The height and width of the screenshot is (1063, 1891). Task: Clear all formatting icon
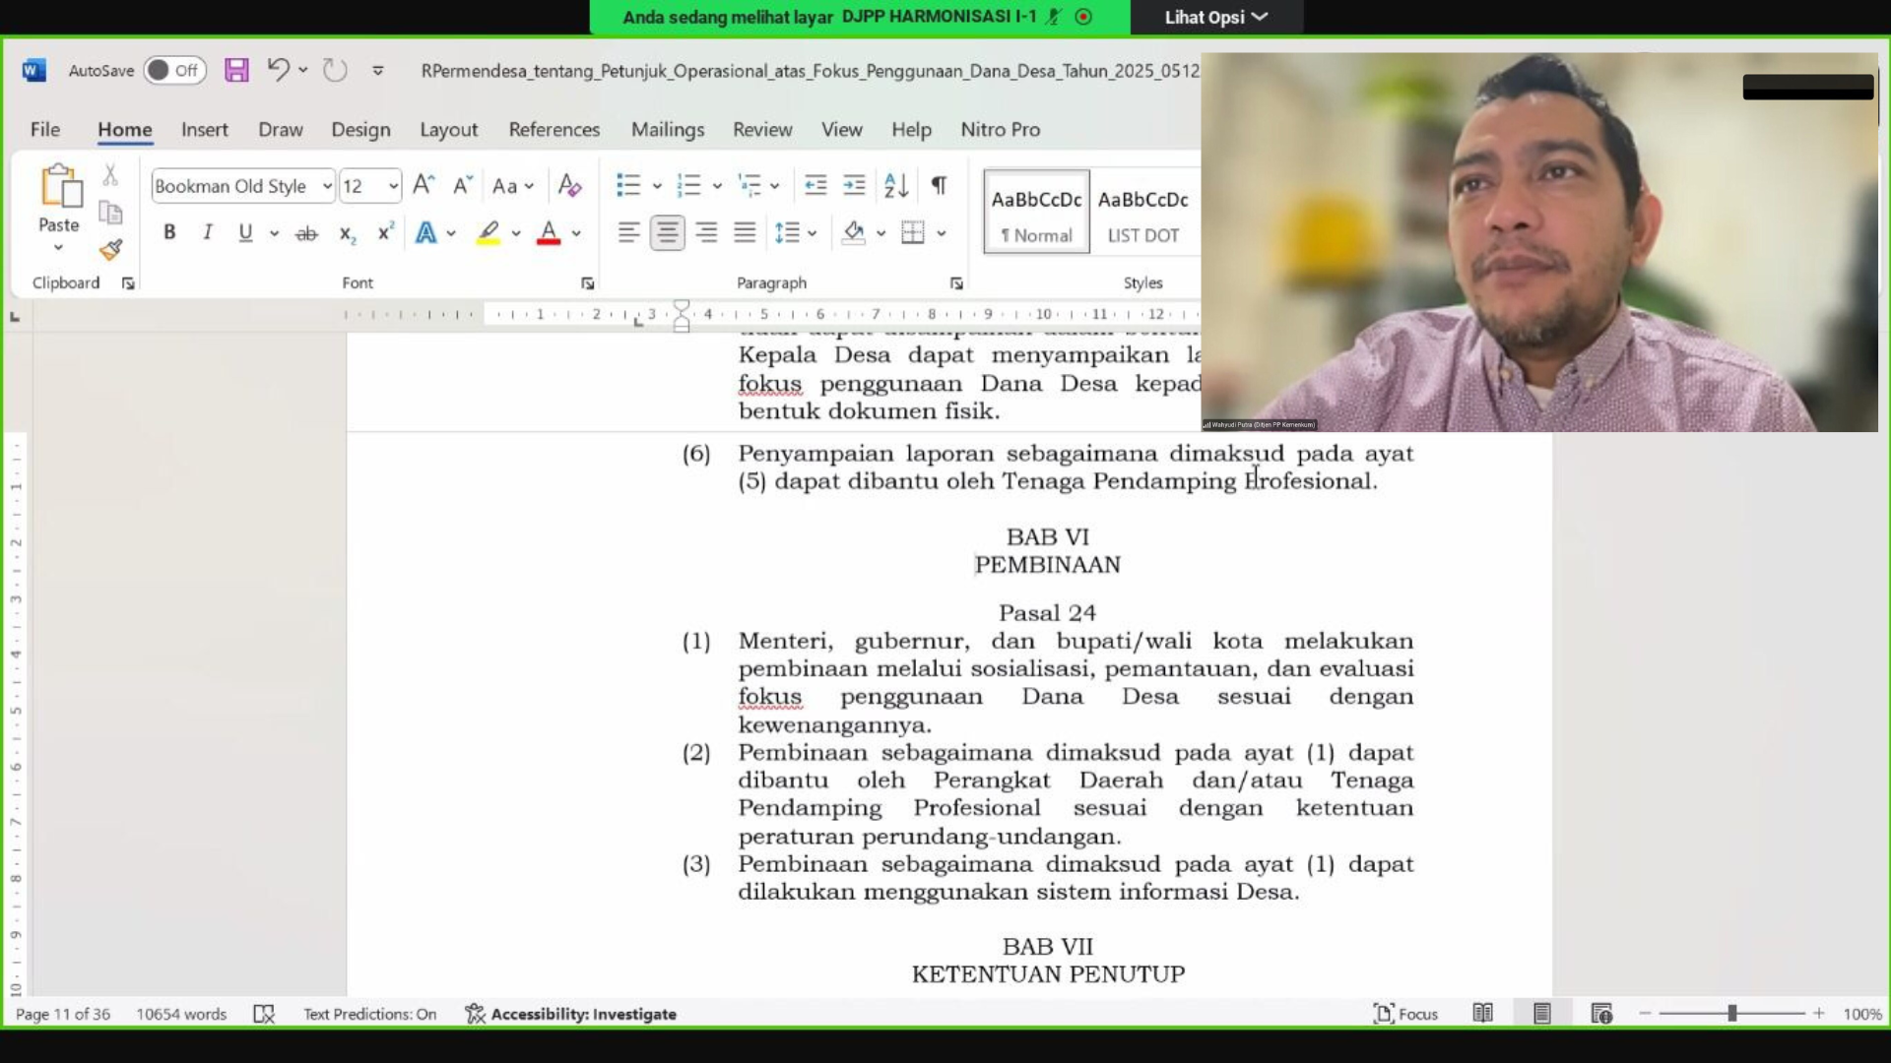point(569,185)
